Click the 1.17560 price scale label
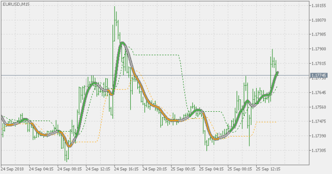The image size is (332, 174). coord(319,107)
